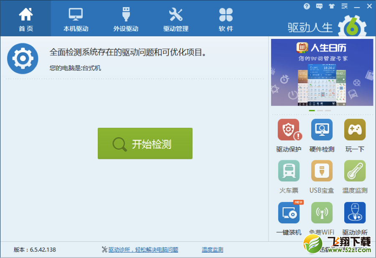Click the 您的电脑是:台式机 text
The width and height of the screenshot is (376, 258).
(x=75, y=68)
